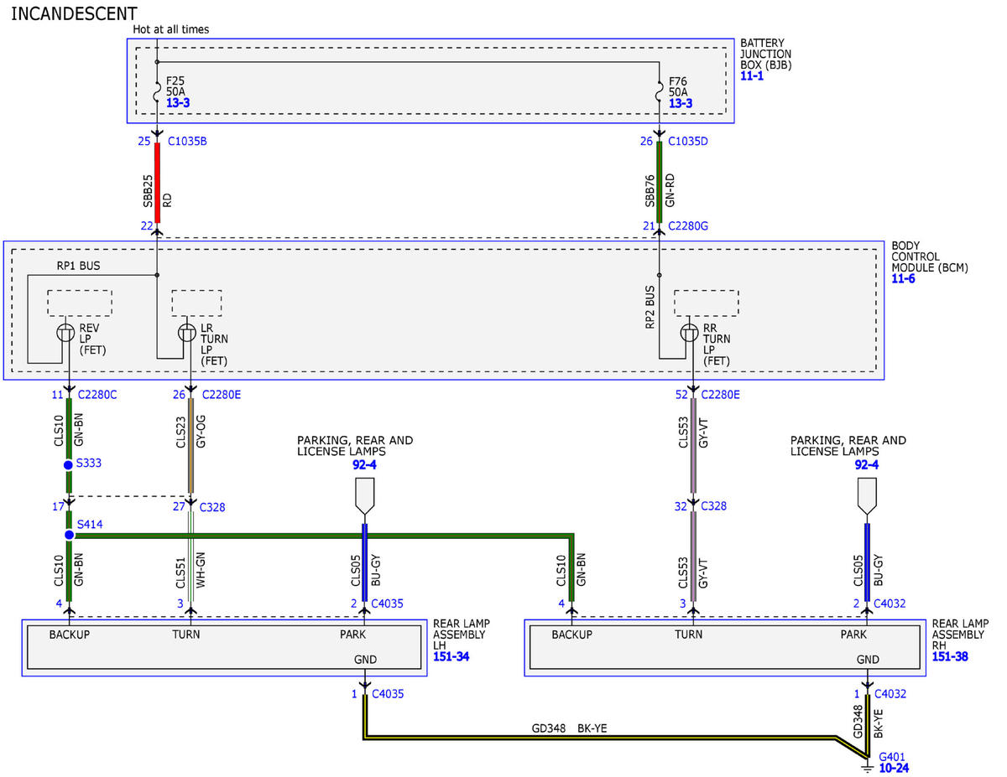Click the off-page arrow above LH CLS05 wire
Image resolution: width=1007 pixels, height=777 pixels.
click(364, 495)
